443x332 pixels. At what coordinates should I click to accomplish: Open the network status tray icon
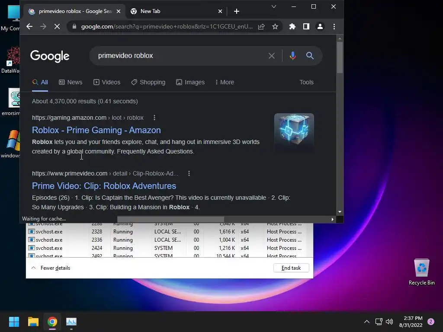pyautogui.click(x=379, y=322)
